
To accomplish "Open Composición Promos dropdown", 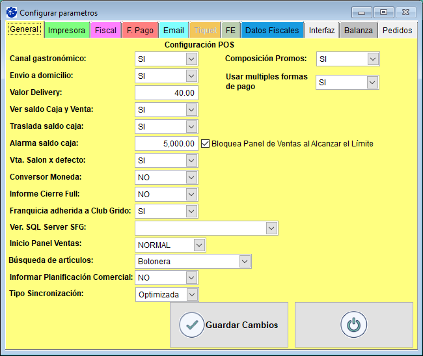I will [372, 59].
